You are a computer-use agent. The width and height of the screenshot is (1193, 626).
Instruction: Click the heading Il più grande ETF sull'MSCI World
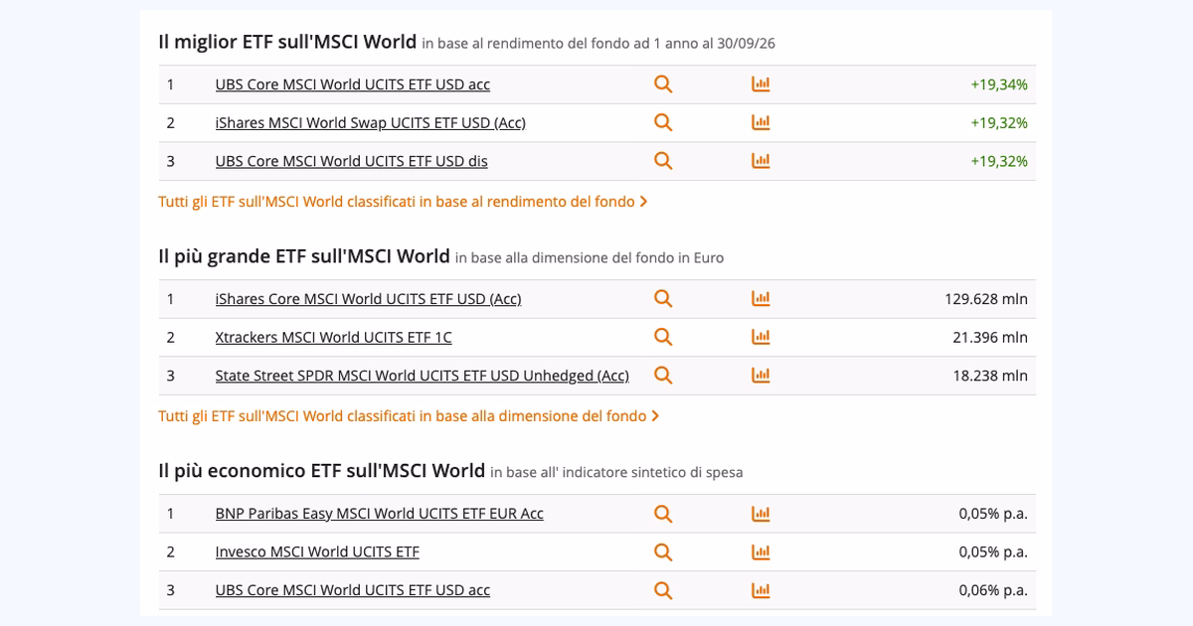(304, 256)
